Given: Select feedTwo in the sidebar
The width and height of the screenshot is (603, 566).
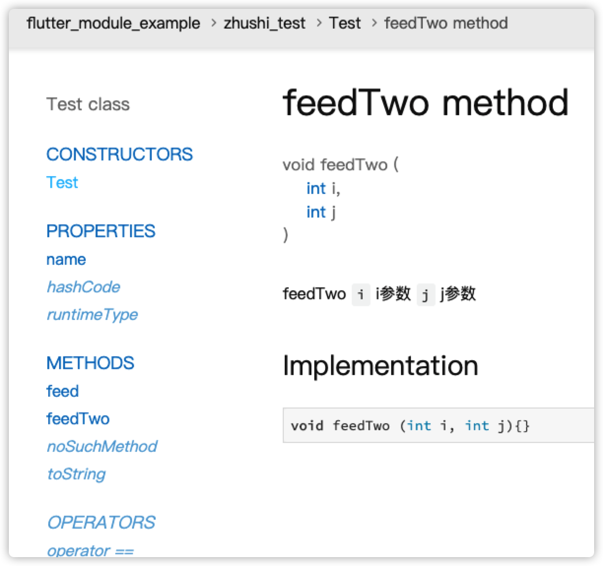Looking at the screenshot, I should (78, 418).
